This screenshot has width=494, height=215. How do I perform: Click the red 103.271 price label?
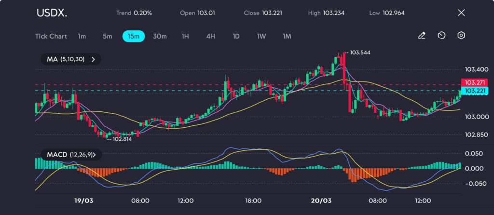(475, 82)
